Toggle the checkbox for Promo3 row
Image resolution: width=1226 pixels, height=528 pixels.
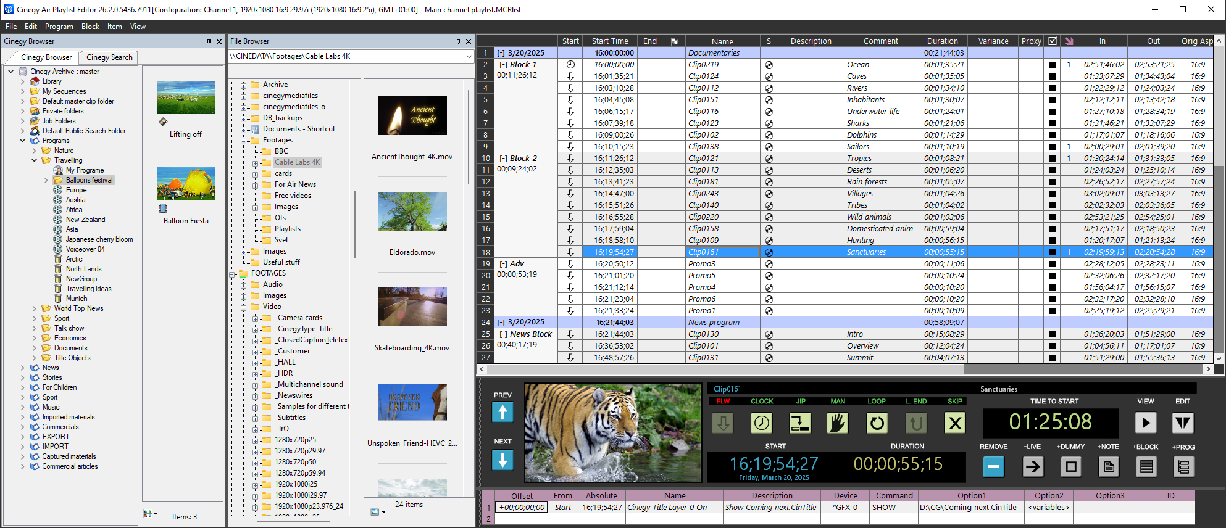[x=1053, y=264]
